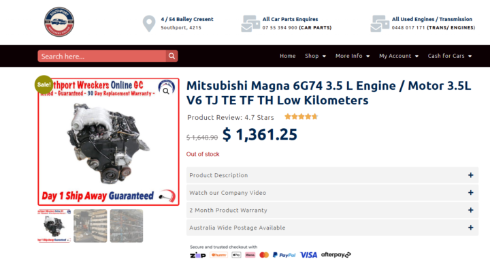Click the Southport Wreckers logo

tap(59, 22)
